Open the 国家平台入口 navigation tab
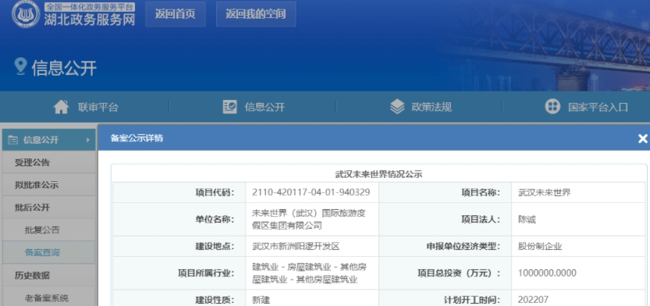The image size is (650, 306). coord(586,107)
